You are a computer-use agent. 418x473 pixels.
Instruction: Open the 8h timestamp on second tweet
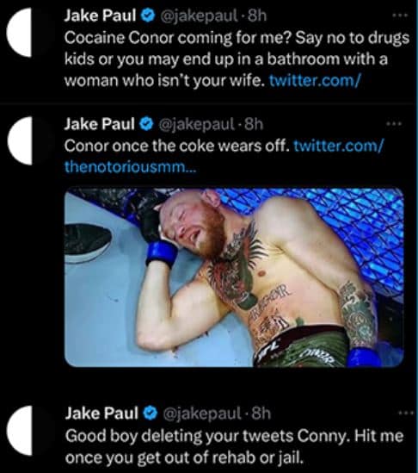(254, 124)
